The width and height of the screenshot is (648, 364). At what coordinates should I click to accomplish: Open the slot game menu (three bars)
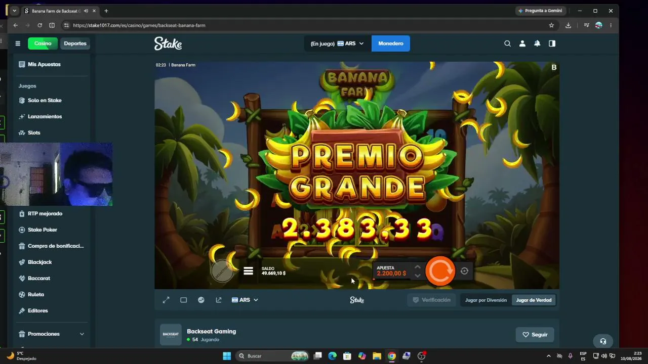click(x=248, y=271)
